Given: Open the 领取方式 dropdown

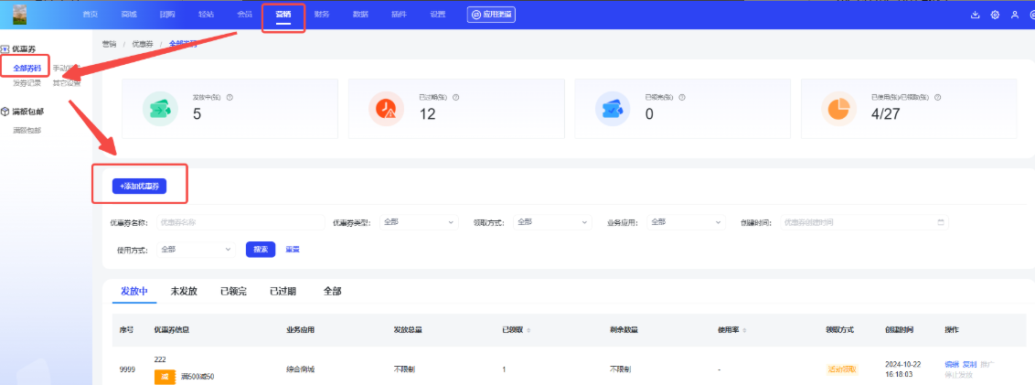Looking at the screenshot, I should [551, 222].
